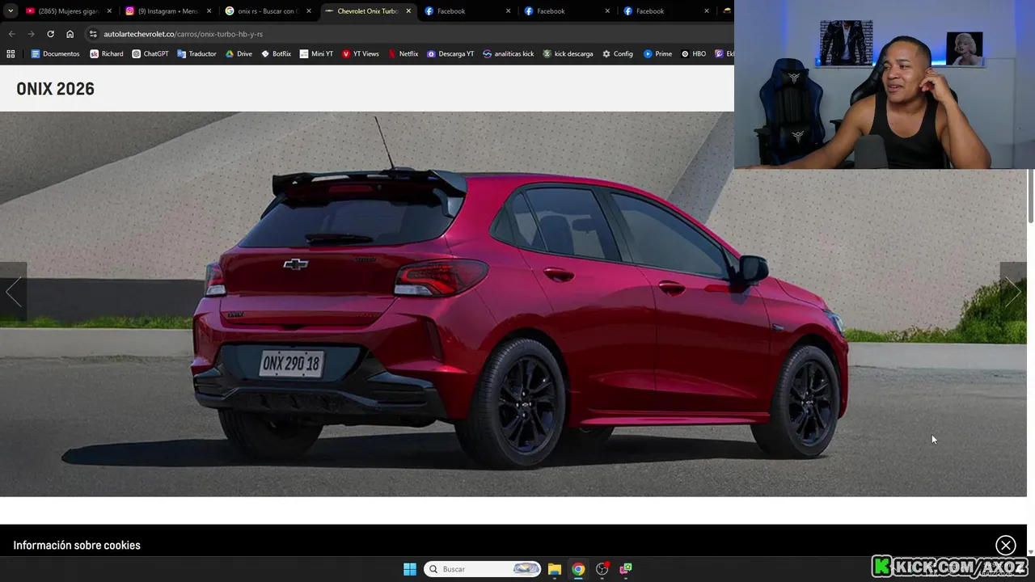Open the browser home page icon
The width and height of the screenshot is (1035, 582).
click(70, 34)
